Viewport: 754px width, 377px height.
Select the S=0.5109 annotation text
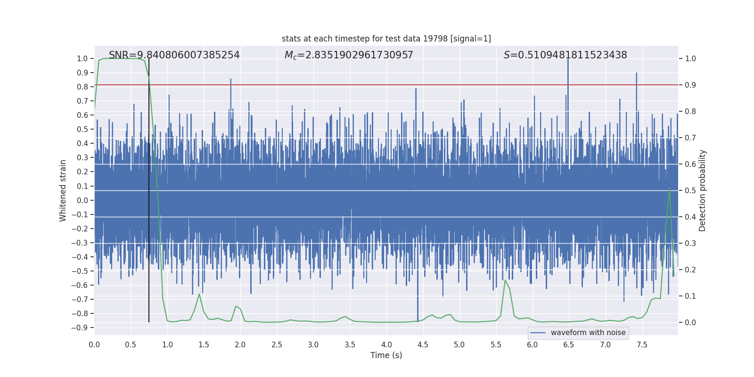[x=565, y=55]
